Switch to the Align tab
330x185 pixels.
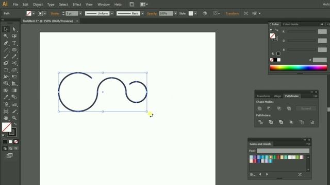[277, 96]
